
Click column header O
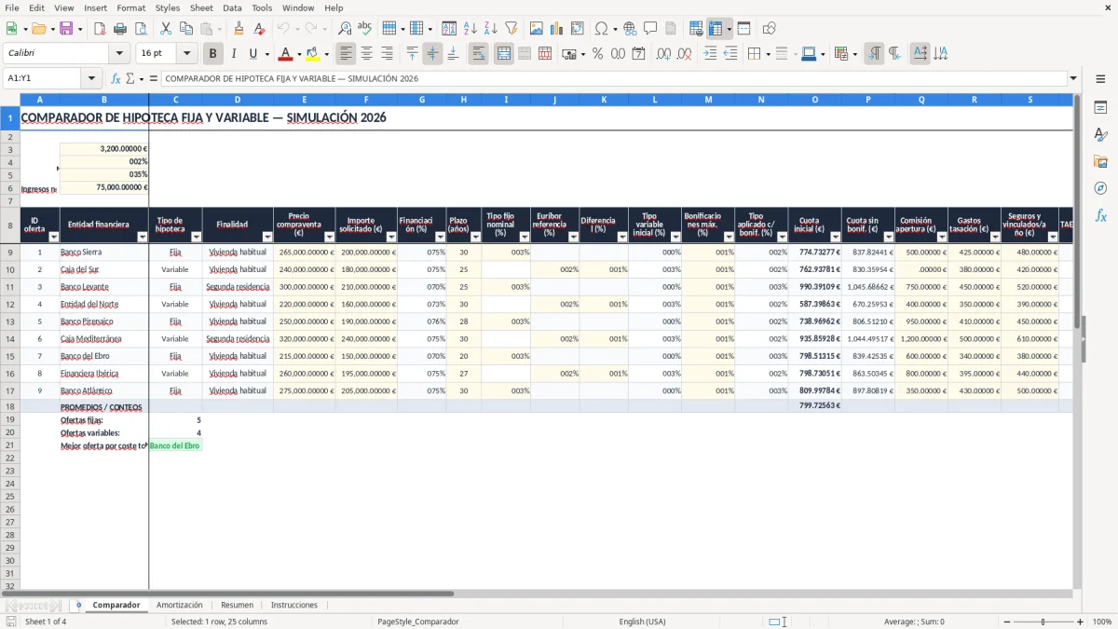click(815, 100)
